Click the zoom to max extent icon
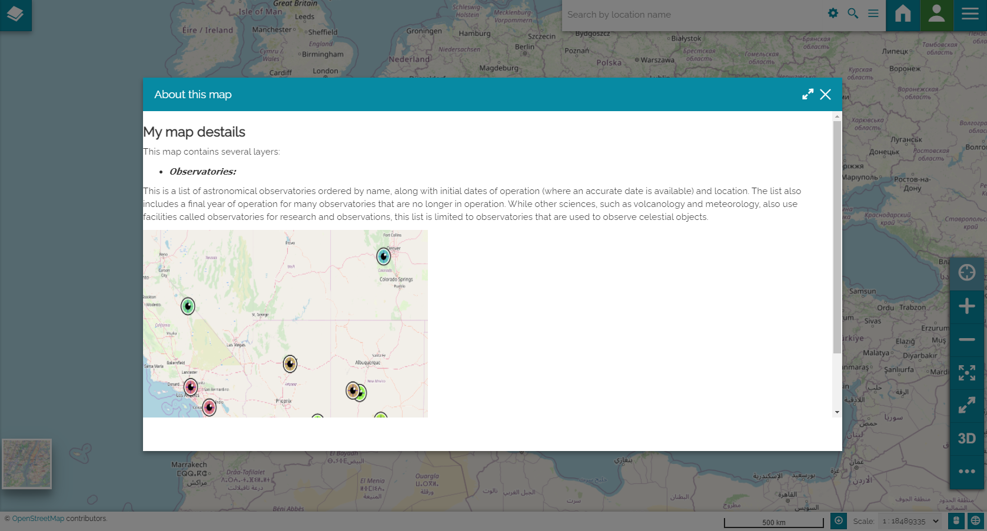 point(966,373)
